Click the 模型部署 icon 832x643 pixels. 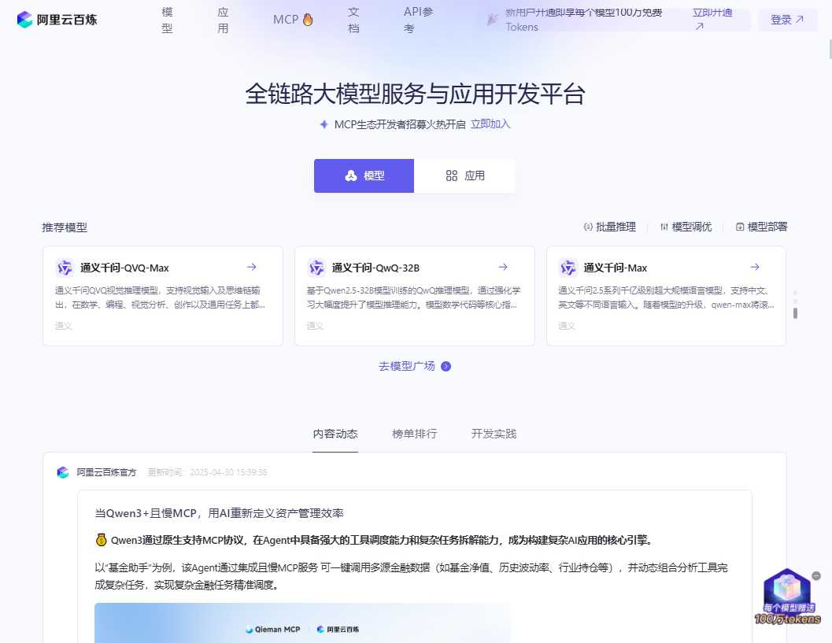coord(740,227)
